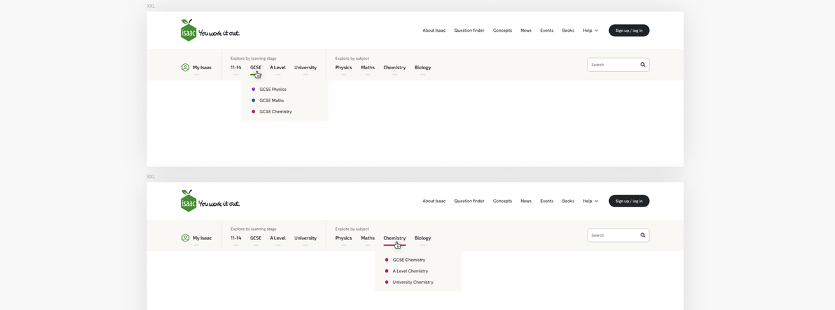835x310 pixels.
Task: Click 'You work it out.' tagline in GCSE-dropdown mockup
Action: [219, 33]
